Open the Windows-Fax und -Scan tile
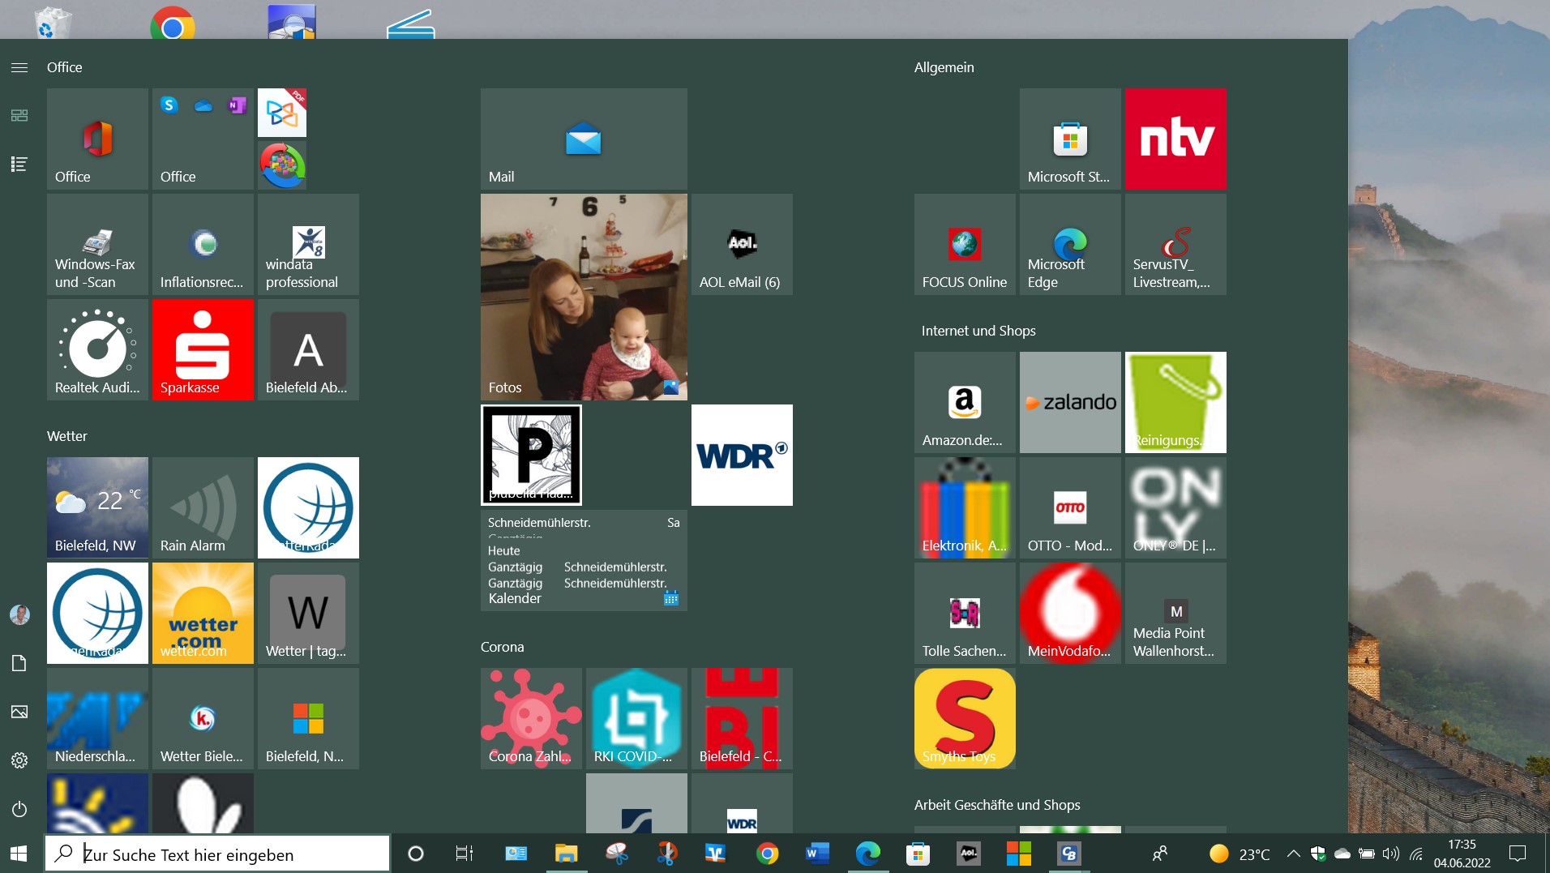 [x=97, y=244]
